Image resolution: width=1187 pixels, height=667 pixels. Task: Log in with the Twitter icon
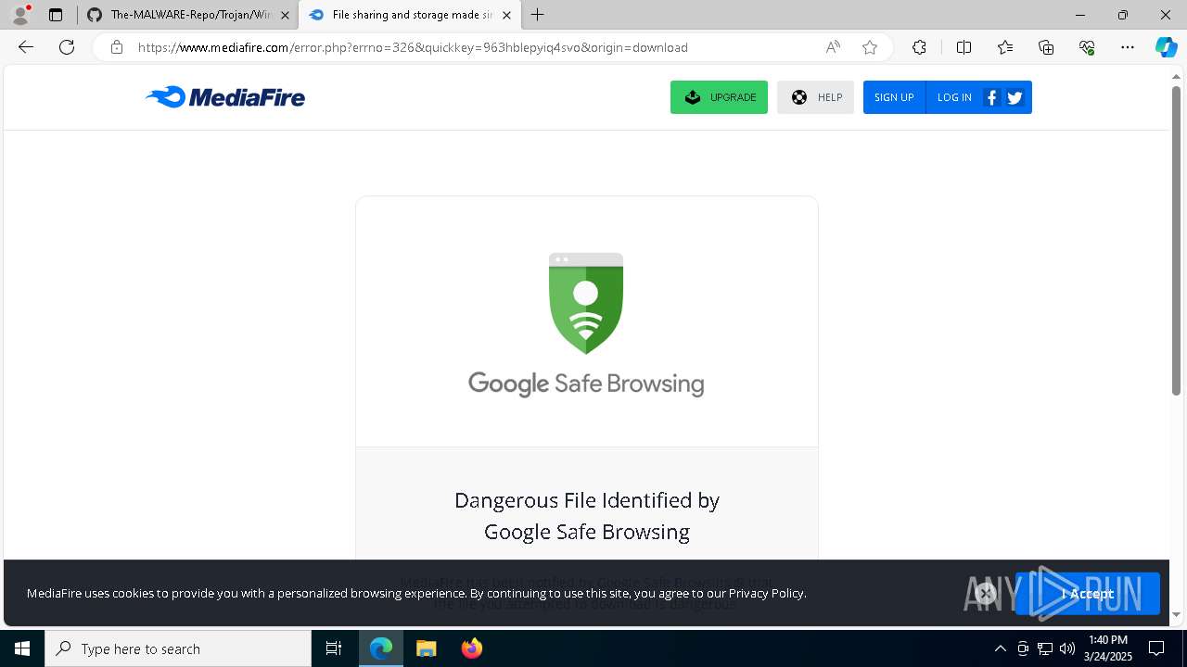1015,97
